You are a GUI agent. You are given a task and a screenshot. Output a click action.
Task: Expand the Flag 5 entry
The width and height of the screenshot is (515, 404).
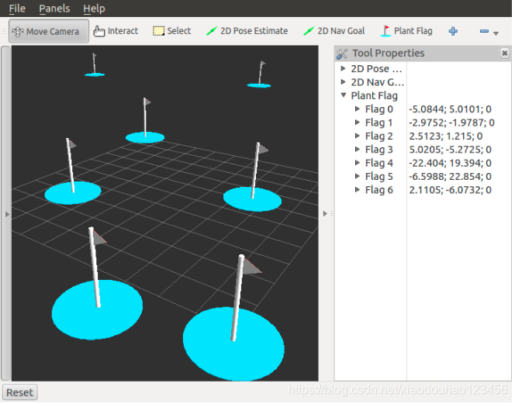358,176
